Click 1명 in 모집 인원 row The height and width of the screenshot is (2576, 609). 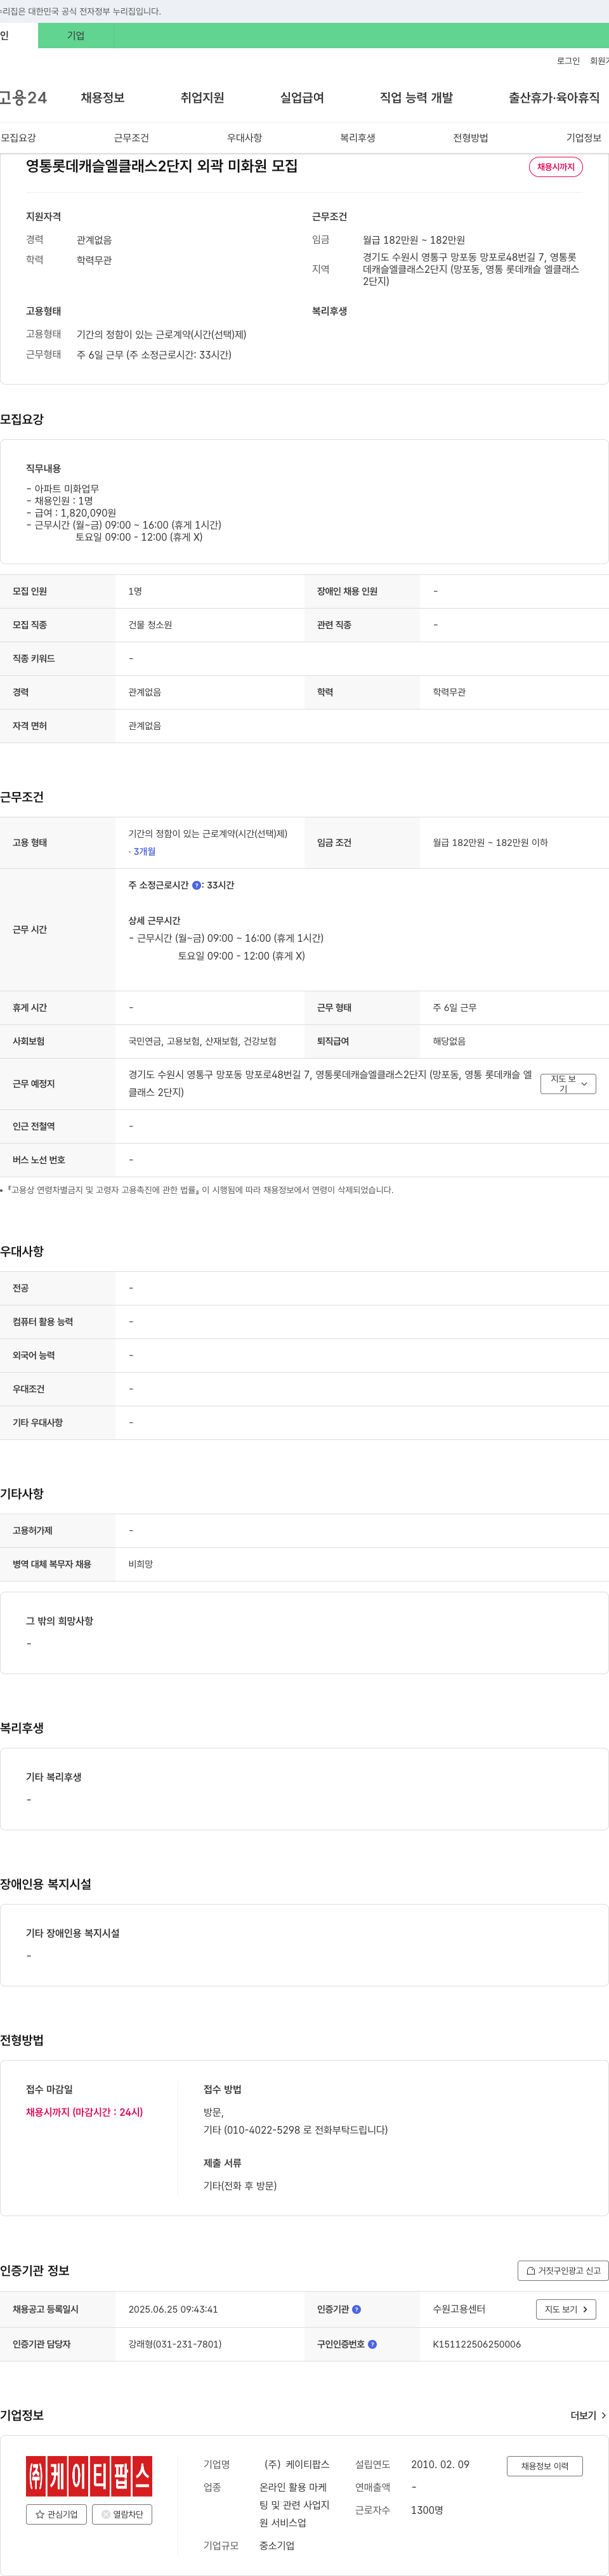tap(135, 591)
